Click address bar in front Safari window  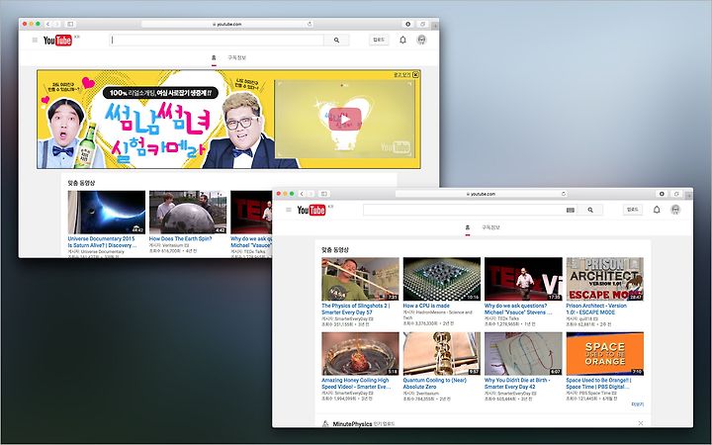[x=482, y=194]
